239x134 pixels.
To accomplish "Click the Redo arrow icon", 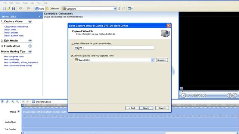I will tap(28, 9).
